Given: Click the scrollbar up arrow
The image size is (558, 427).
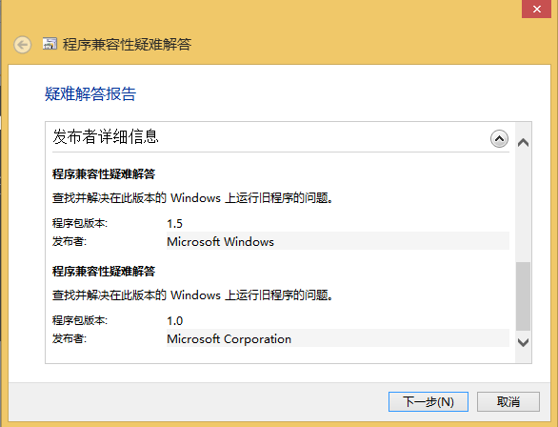Looking at the screenshot, I should pyautogui.click(x=523, y=143).
